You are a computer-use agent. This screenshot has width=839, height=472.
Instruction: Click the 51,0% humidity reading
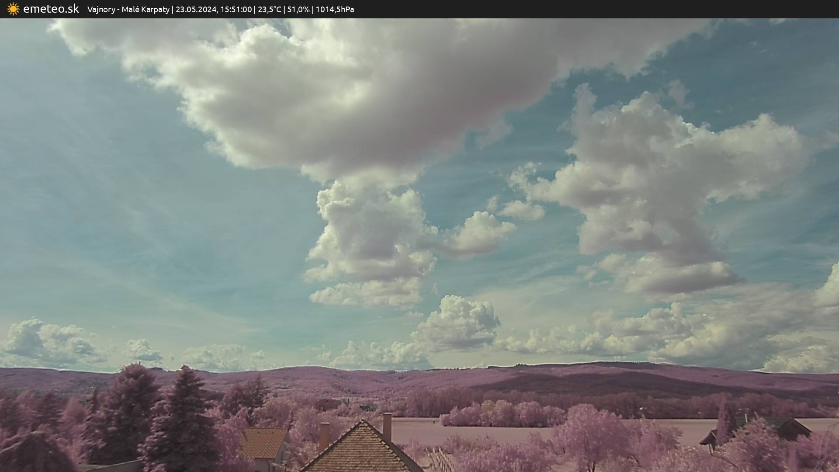pyautogui.click(x=298, y=10)
